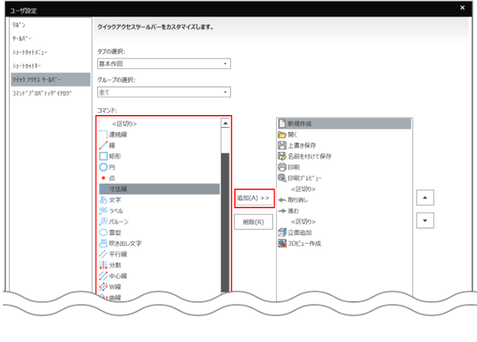477x342 pixels.
Task: Select 上書き保存 in the toolbar list
Action: 303,145
